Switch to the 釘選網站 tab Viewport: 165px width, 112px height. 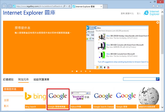(8, 80)
